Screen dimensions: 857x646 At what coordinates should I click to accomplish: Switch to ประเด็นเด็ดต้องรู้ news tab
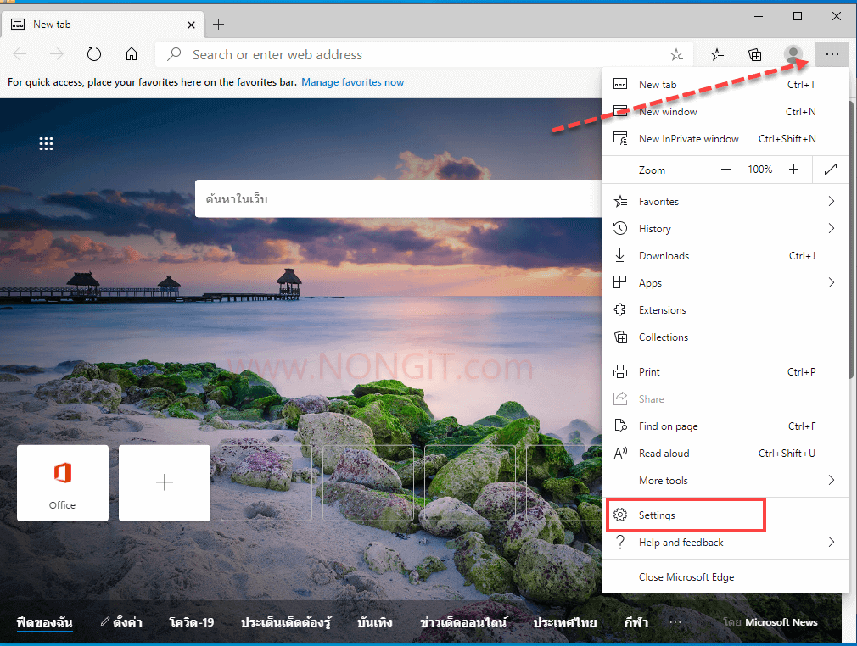click(x=285, y=622)
